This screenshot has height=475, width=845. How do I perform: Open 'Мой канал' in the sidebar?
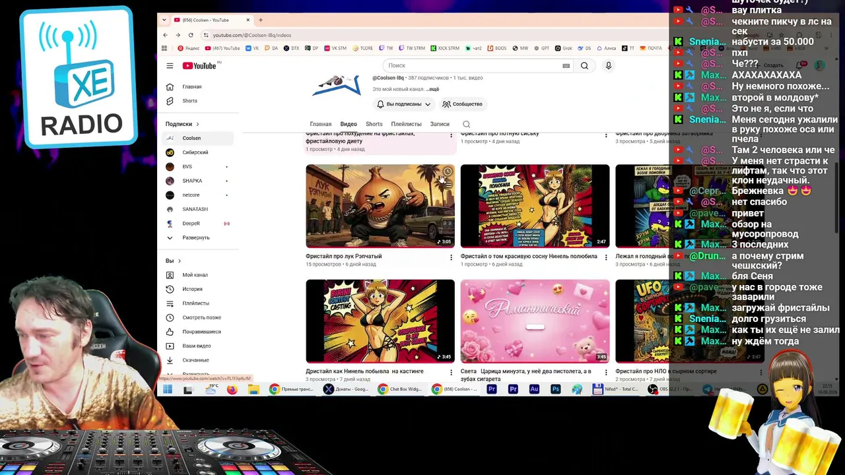(x=198, y=275)
